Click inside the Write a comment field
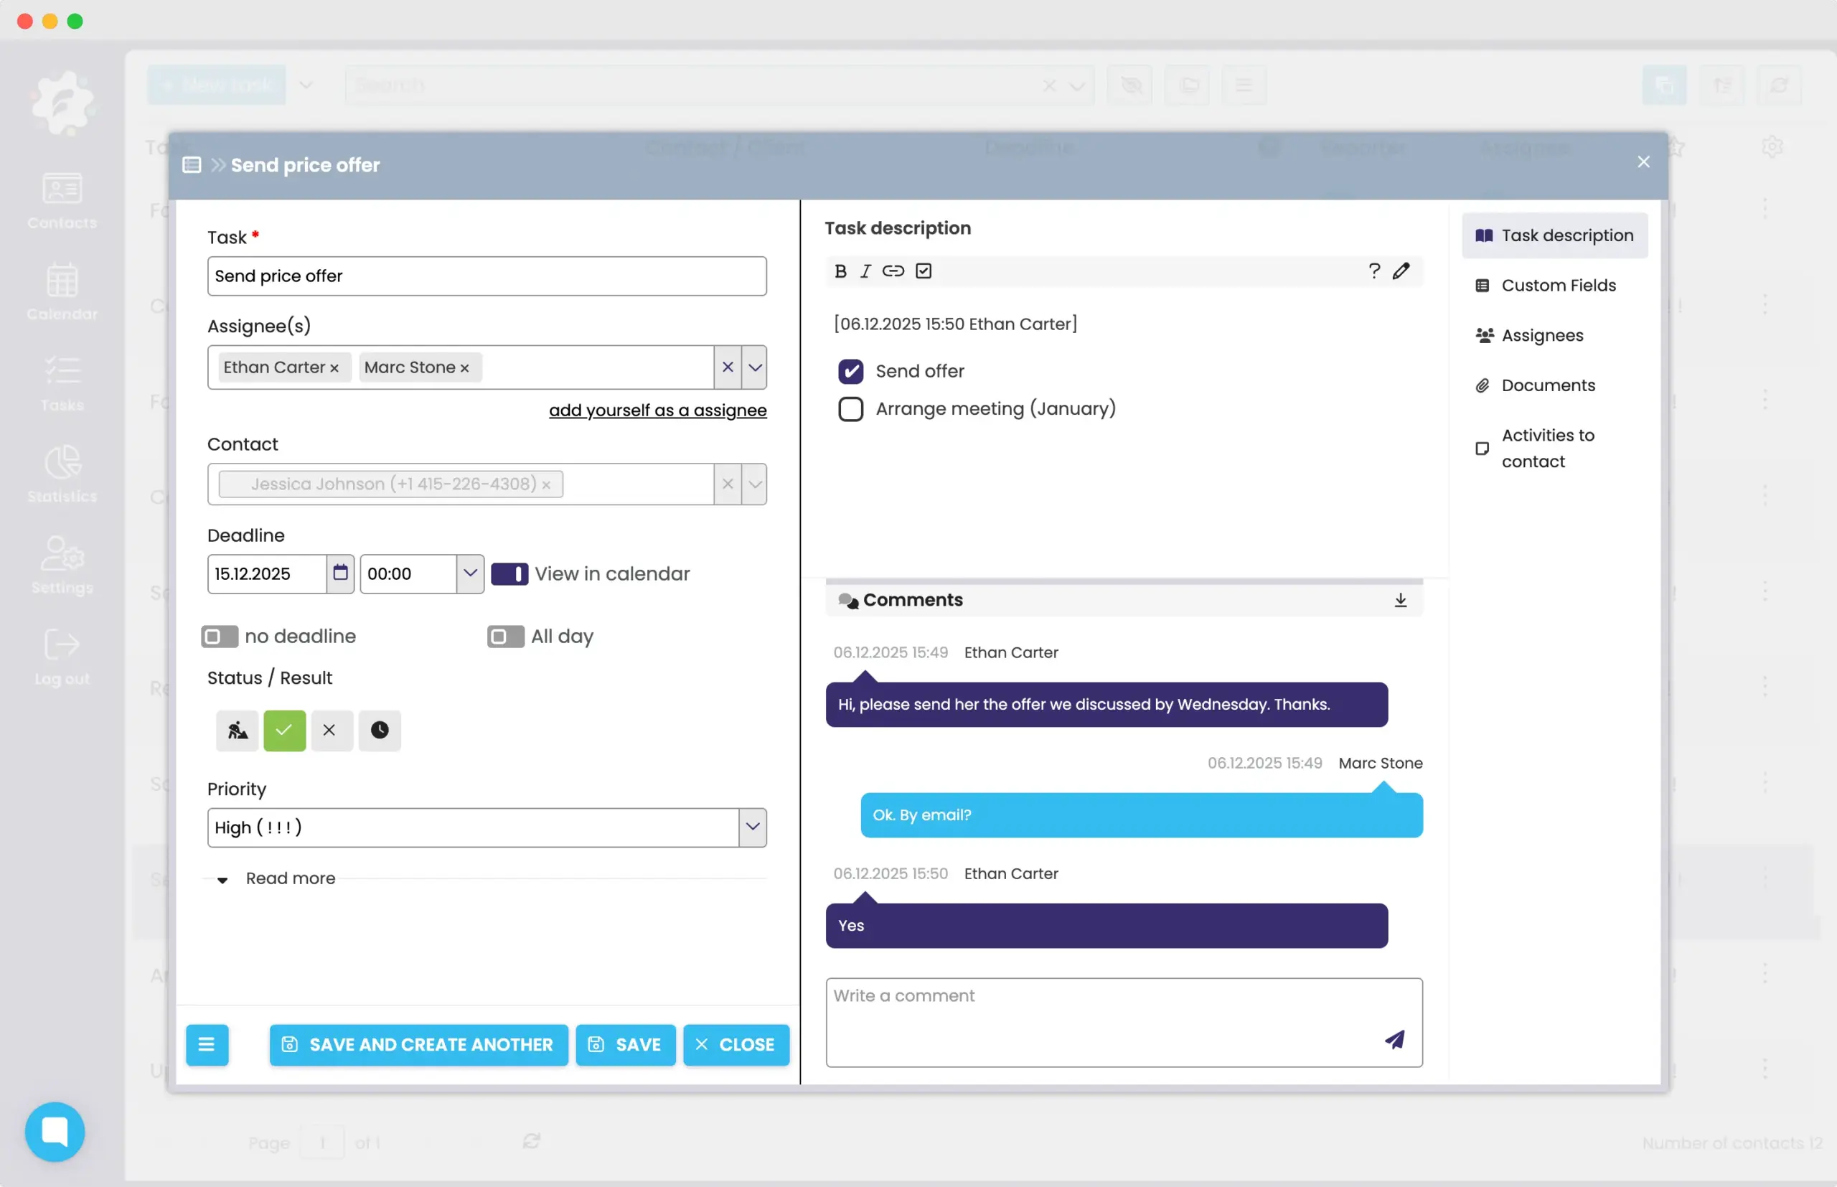 coord(1079,1018)
